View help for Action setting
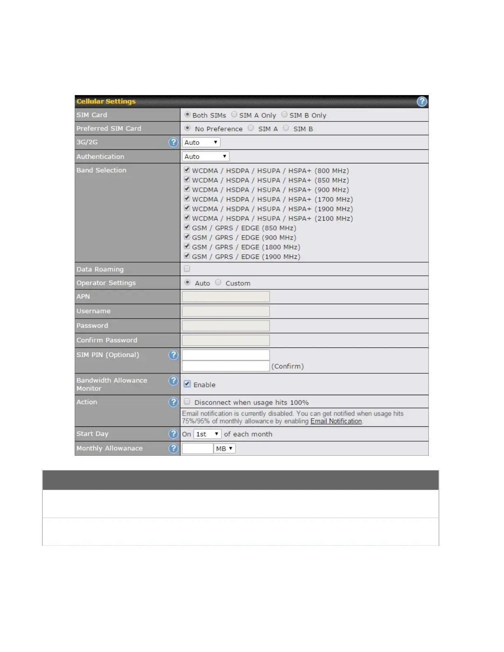 coord(173,402)
